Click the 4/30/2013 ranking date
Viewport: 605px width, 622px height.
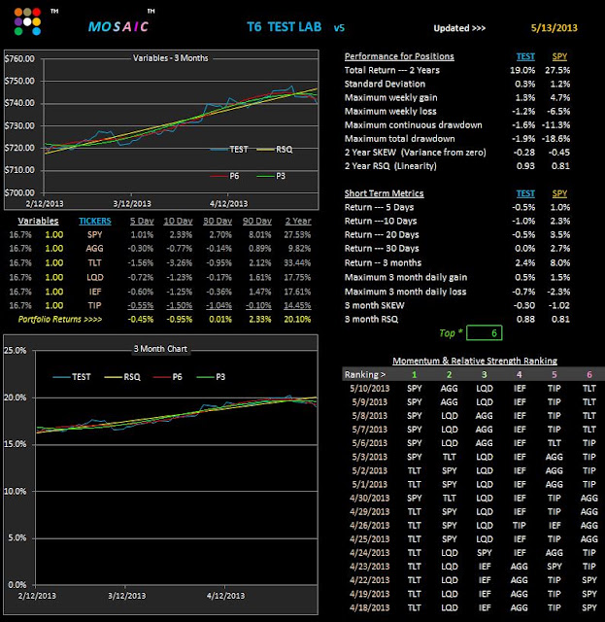pos(369,498)
